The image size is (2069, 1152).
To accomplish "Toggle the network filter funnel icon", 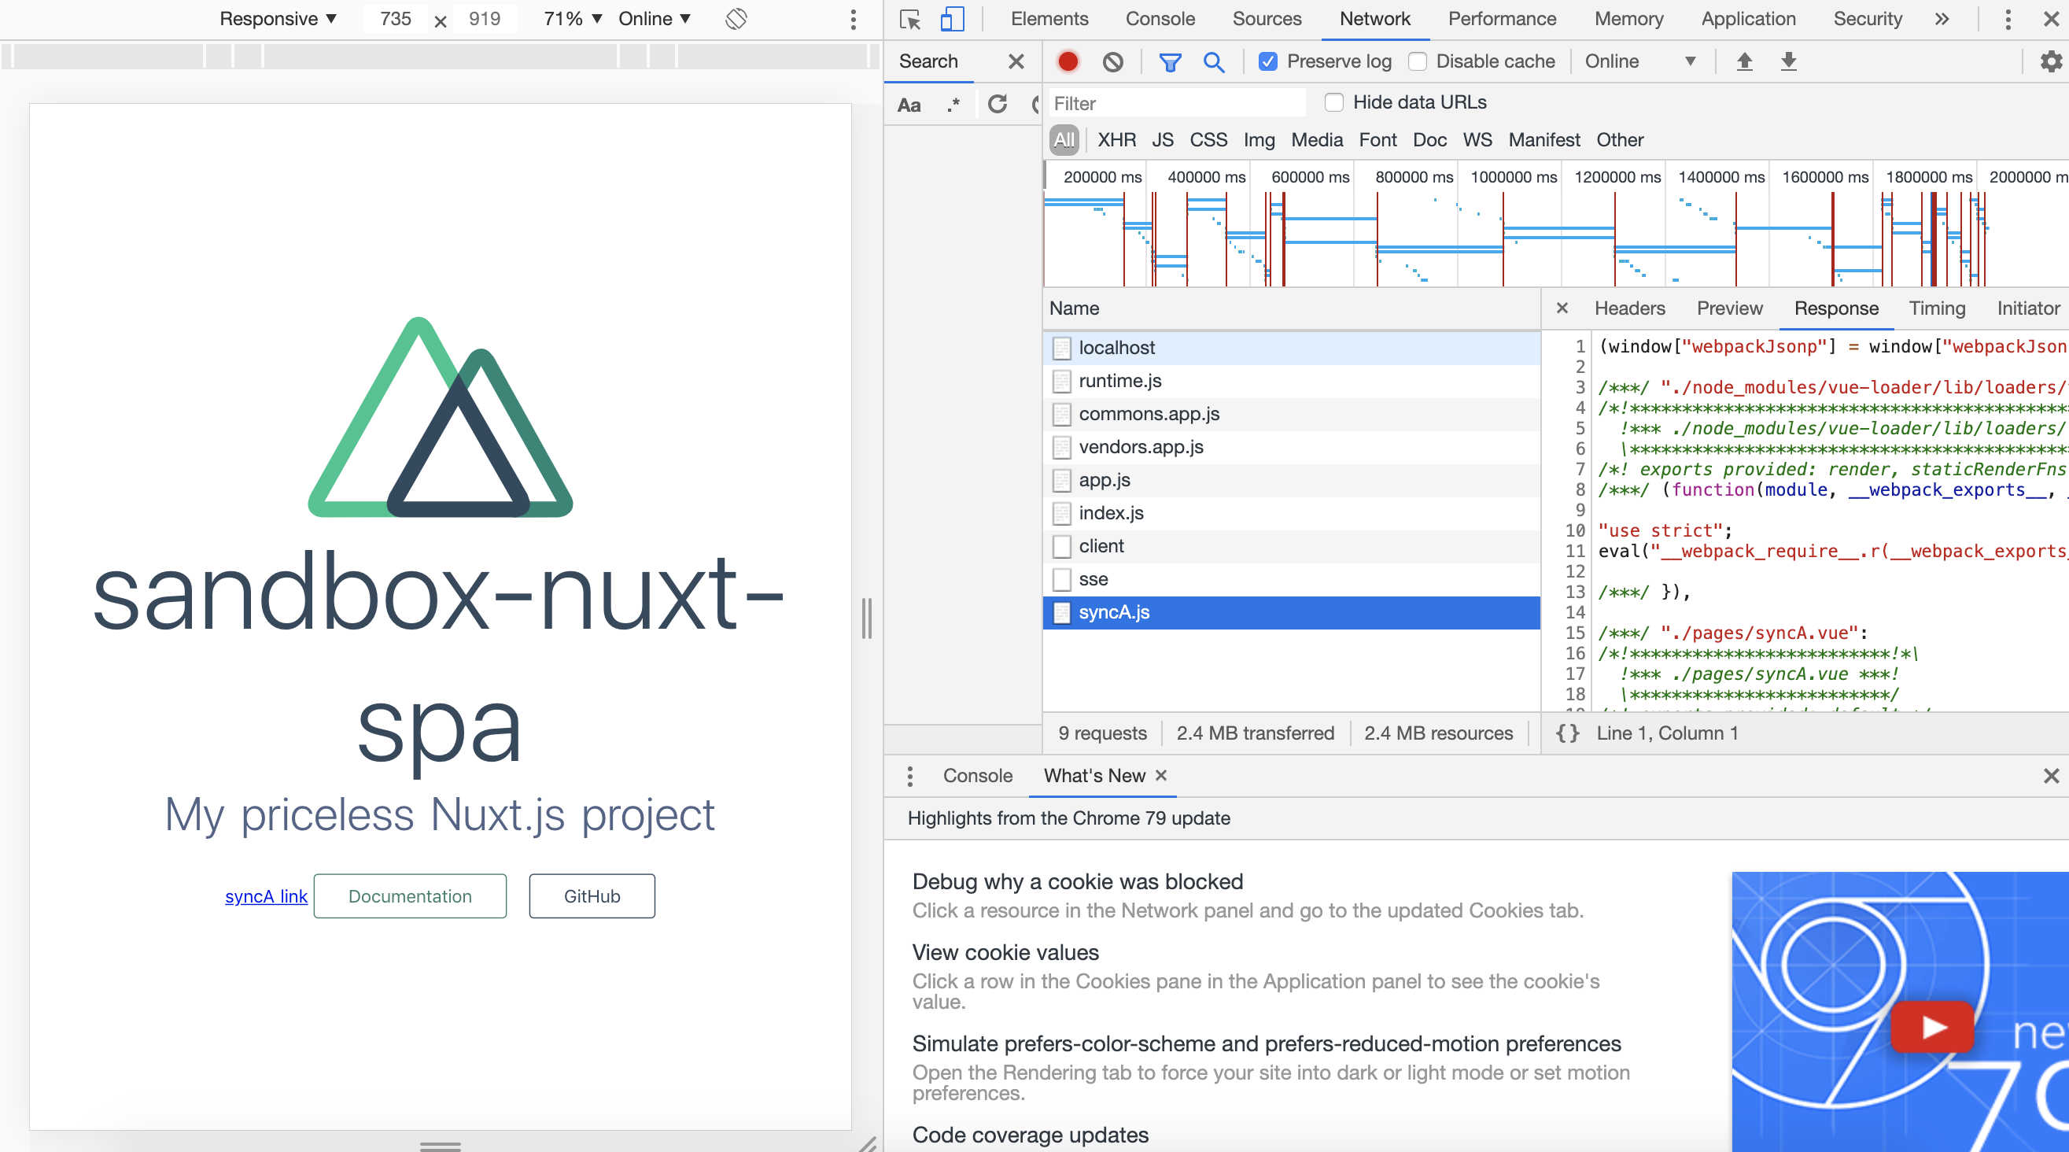I will click(x=1170, y=61).
